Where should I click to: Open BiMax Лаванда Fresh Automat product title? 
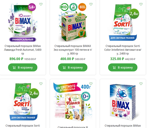pyautogui.click(x=23, y=50)
